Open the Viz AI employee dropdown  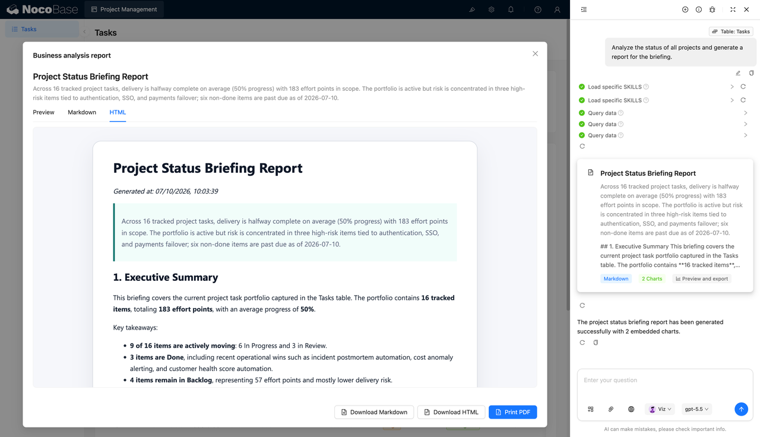pos(660,409)
